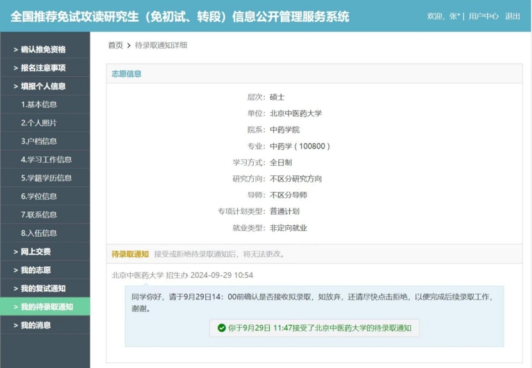Open 我的待录取通知 highlighted menu item

point(45,307)
